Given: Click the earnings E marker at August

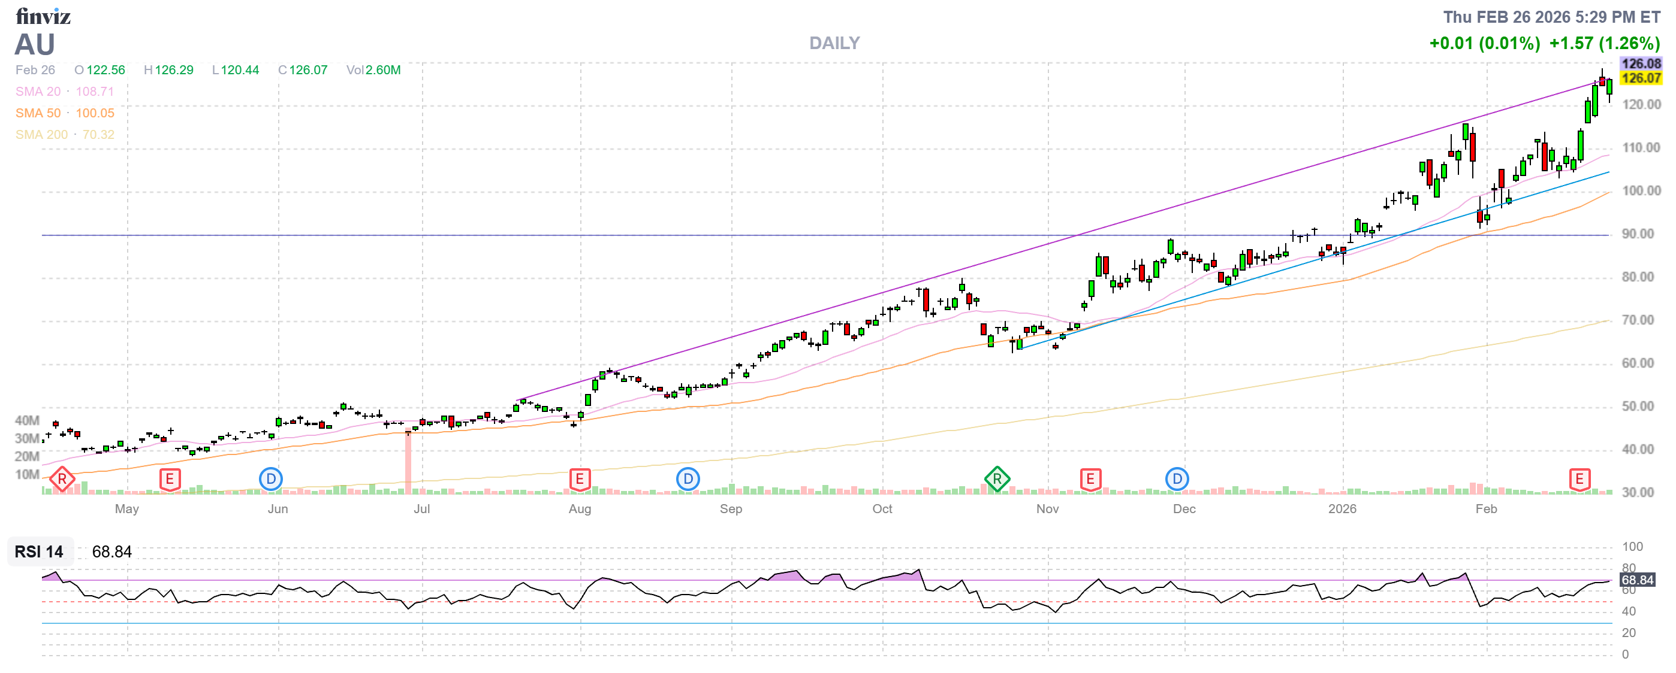Looking at the screenshot, I should pyautogui.click(x=579, y=480).
